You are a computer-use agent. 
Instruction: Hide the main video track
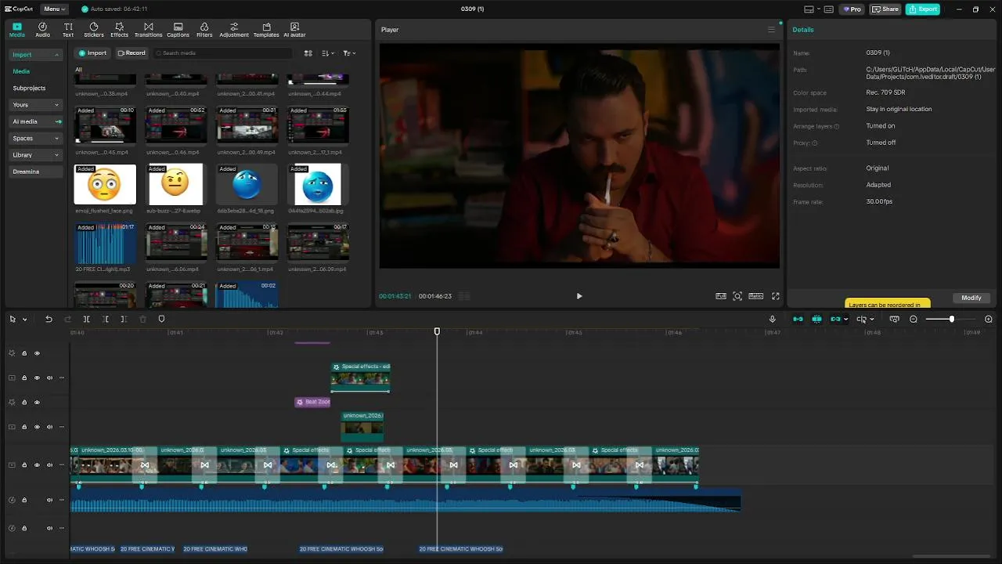point(37,465)
